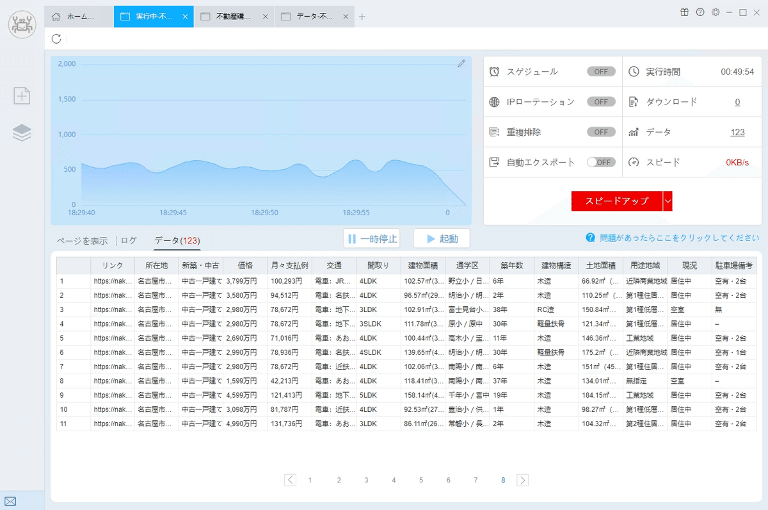Go to page 7 of results
The image size is (768, 510).
tap(476, 480)
